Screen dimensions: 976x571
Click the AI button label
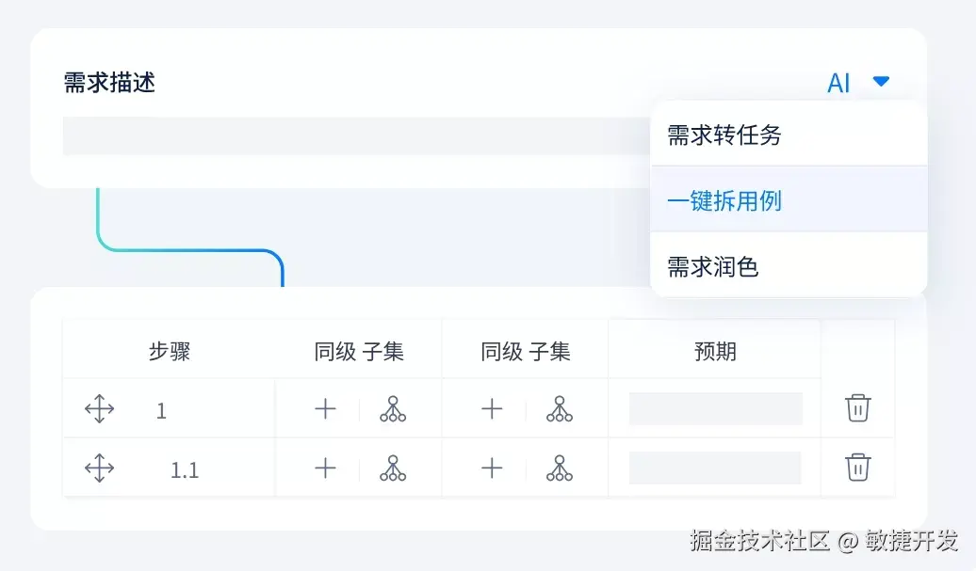[841, 82]
